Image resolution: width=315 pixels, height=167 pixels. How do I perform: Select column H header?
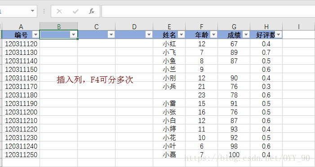(x=266, y=26)
